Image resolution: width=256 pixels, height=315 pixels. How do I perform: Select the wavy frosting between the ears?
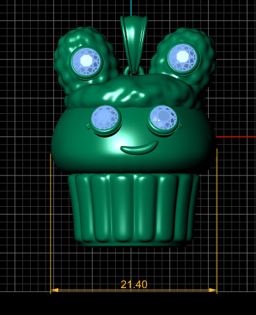pyautogui.click(x=134, y=92)
